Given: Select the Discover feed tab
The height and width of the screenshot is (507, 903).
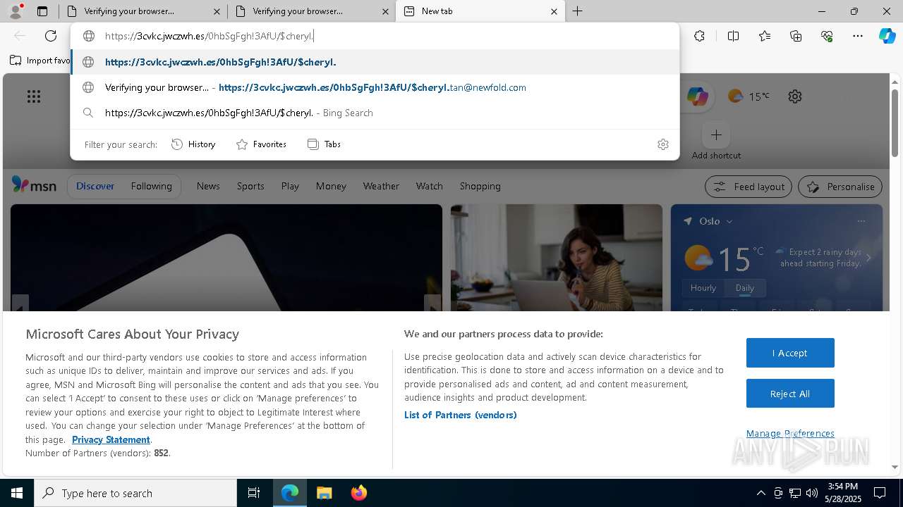Looking at the screenshot, I should point(95,186).
